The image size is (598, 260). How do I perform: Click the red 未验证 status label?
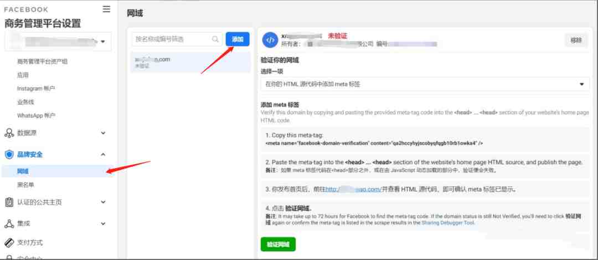pyautogui.click(x=338, y=36)
